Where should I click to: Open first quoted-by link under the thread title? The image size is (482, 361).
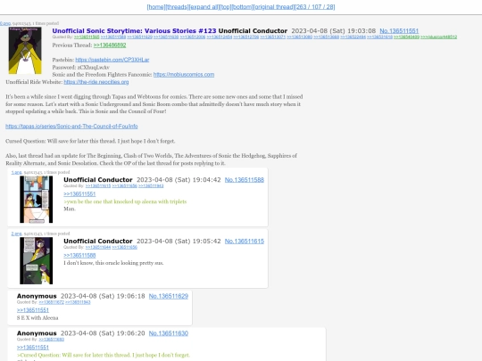pos(87,37)
